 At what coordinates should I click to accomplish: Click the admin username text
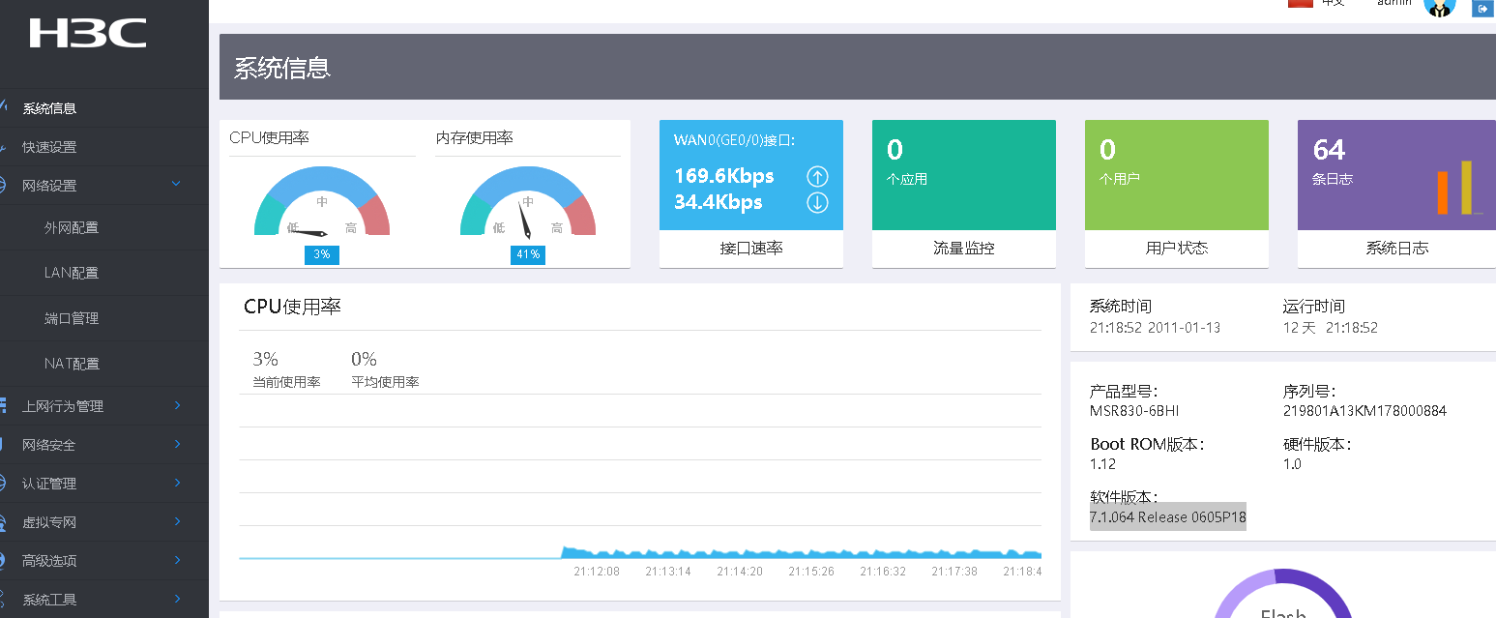coord(1394,3)
